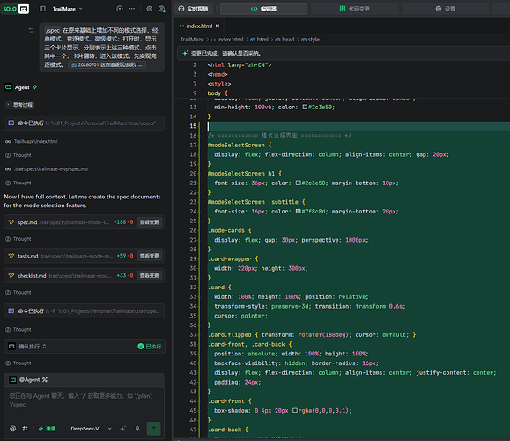510x441 pixels.
Task: Open the second 命令已执行 ls -R command entry
Action: tap(84, 311)
